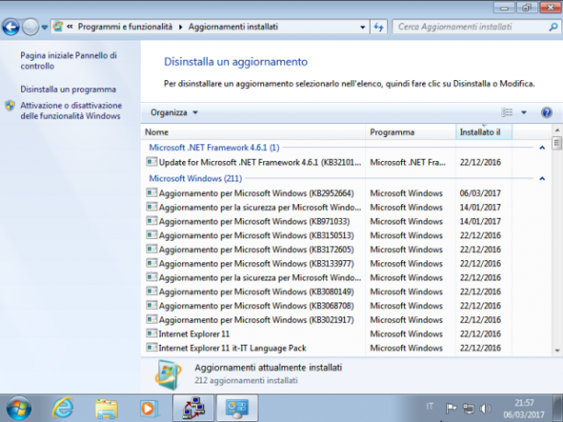
Task: Open help with the blue question mark
Action: click(x=546, y=113)
